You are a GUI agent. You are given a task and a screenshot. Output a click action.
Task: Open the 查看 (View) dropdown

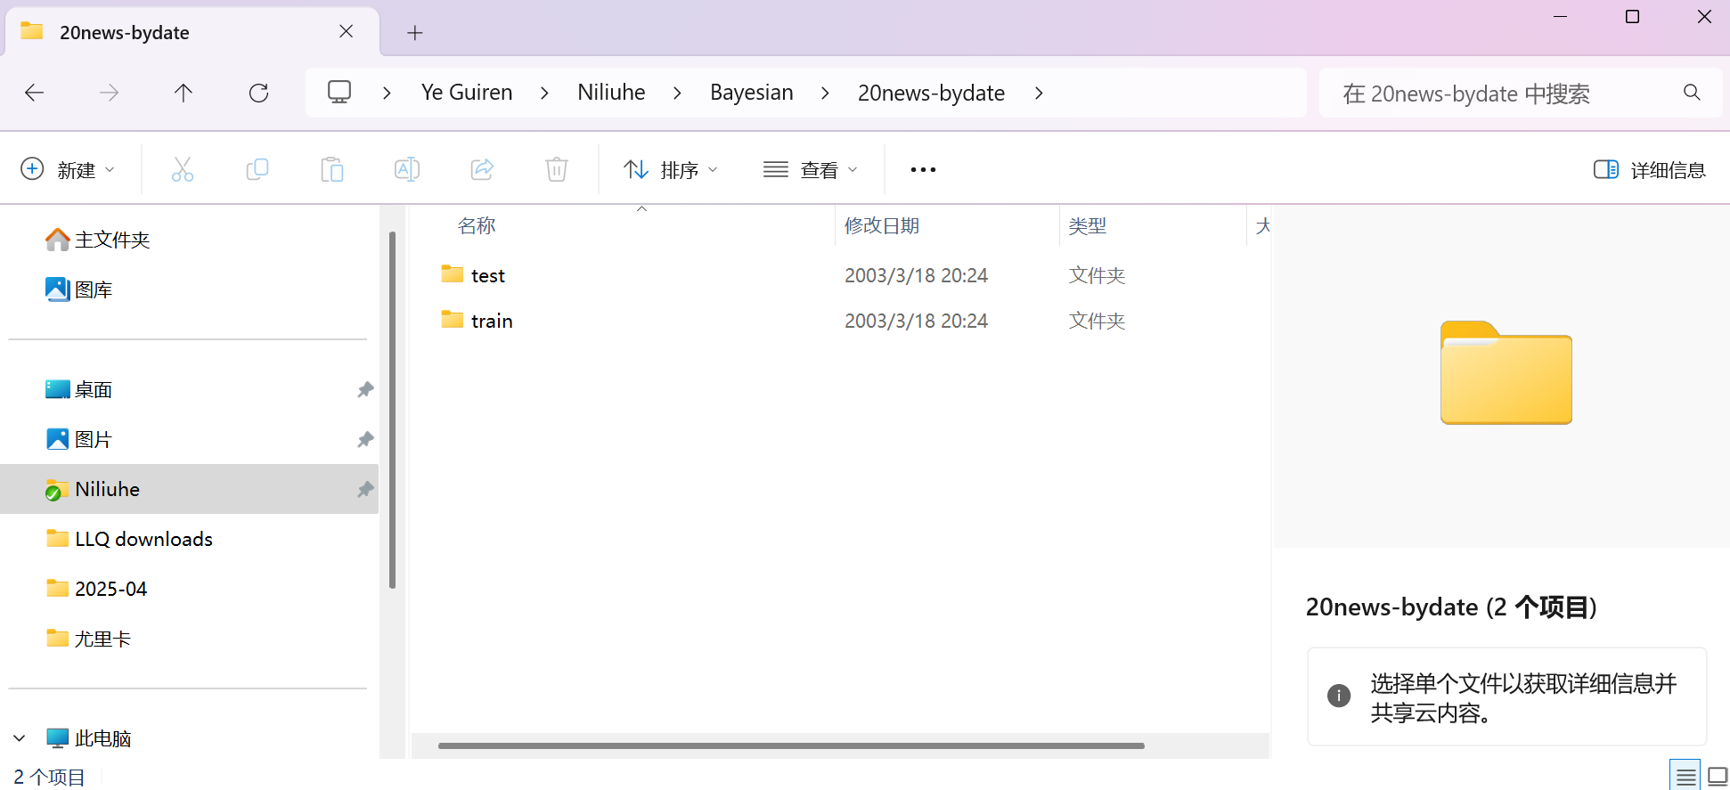pos(811,169)
